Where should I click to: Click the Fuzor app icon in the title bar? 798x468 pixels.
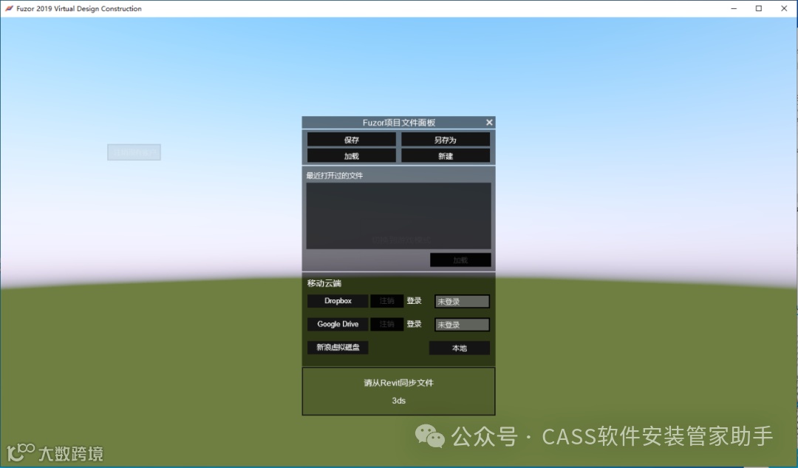click(x=9, y=9)
